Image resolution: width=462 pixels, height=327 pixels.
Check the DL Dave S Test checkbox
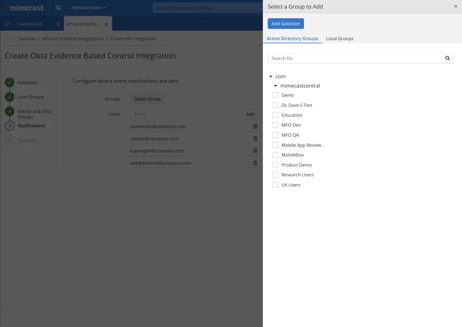point(275,105)
